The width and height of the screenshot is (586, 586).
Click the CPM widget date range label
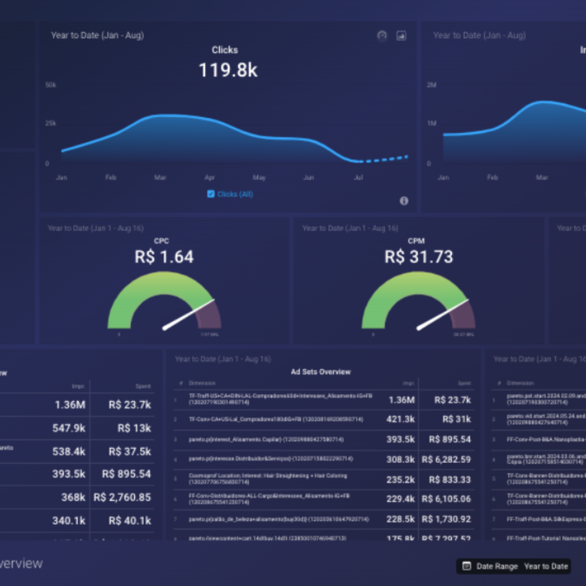[350, 228]
